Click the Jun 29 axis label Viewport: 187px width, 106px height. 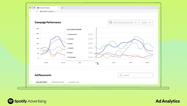coord(63,63)
